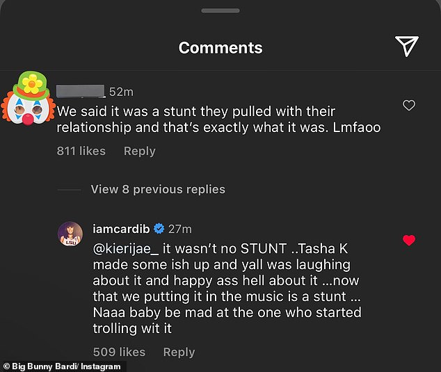Click the Comments header title
The height and width of the screenshot is (372, 441).
[x=220, y=48]
